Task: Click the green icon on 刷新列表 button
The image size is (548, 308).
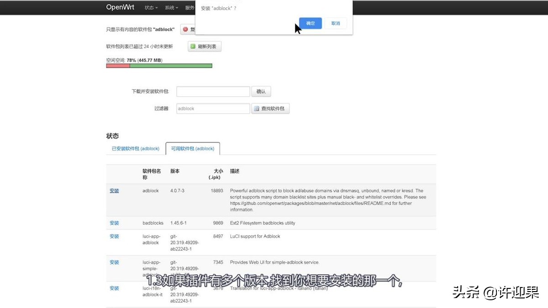Action: coord(192,46)
